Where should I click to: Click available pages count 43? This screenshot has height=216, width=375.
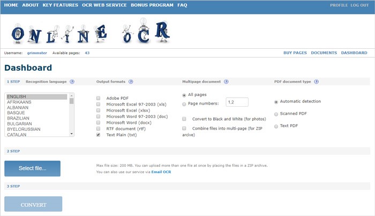[x=87, y=53]
